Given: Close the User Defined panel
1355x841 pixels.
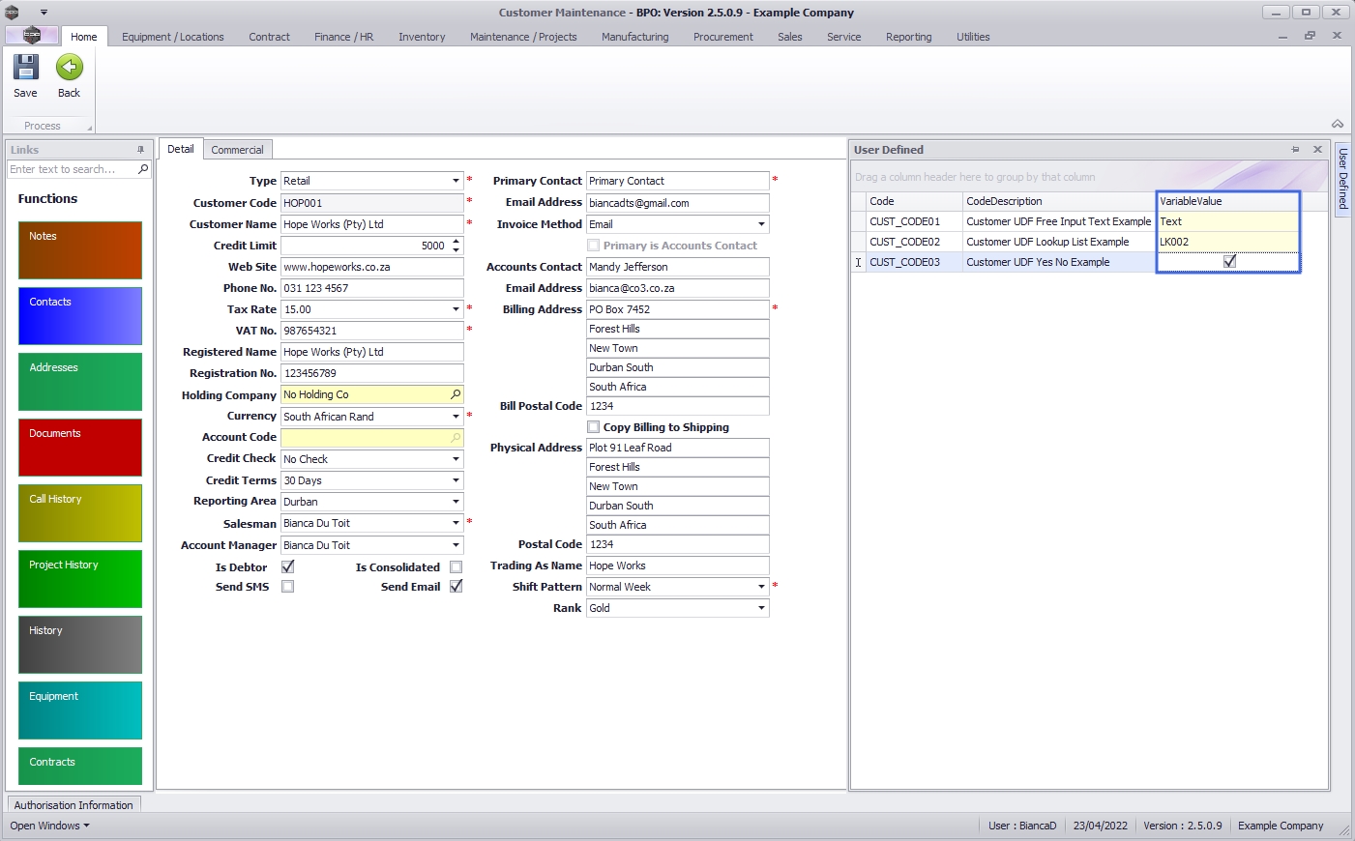Looking at the screenshot, I should point(1317,150).
